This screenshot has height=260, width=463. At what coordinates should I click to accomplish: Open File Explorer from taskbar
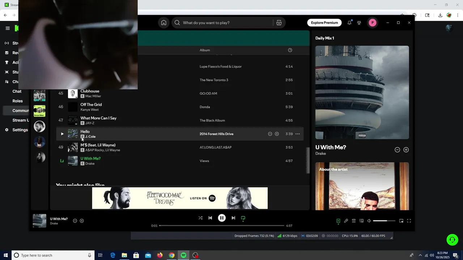point(124,255)
